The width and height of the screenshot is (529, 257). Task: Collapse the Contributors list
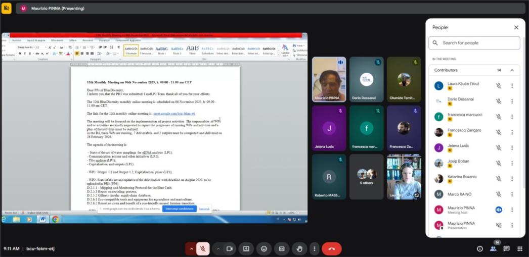coord(512,70)
